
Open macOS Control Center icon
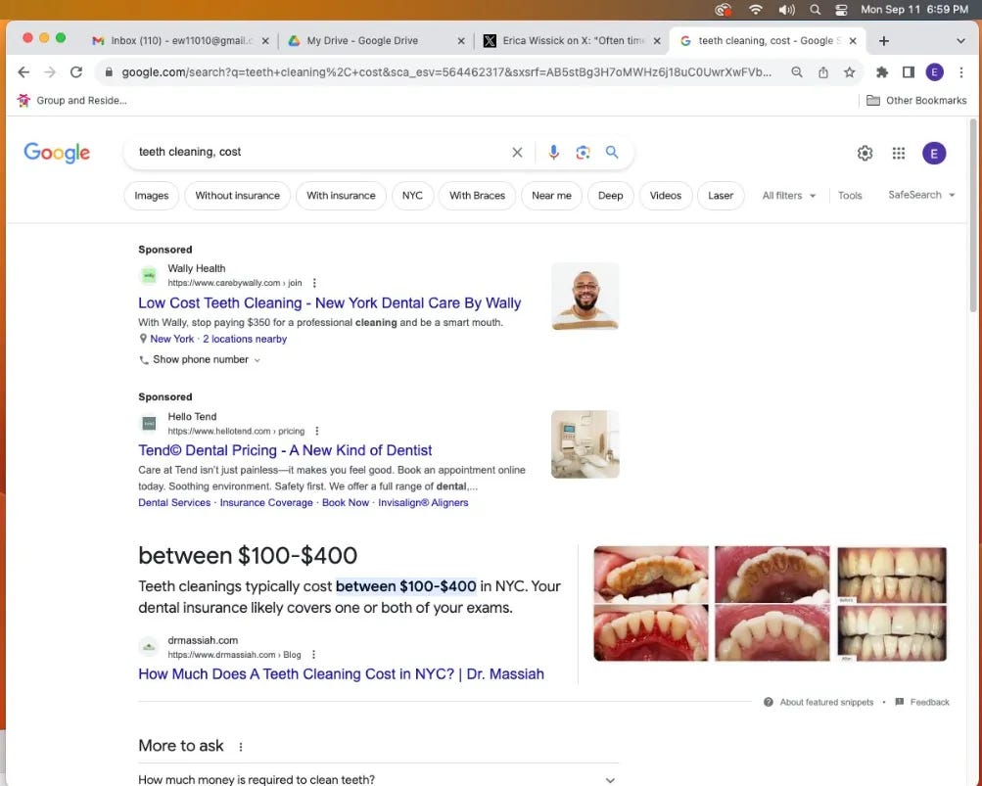coord(841,10)
